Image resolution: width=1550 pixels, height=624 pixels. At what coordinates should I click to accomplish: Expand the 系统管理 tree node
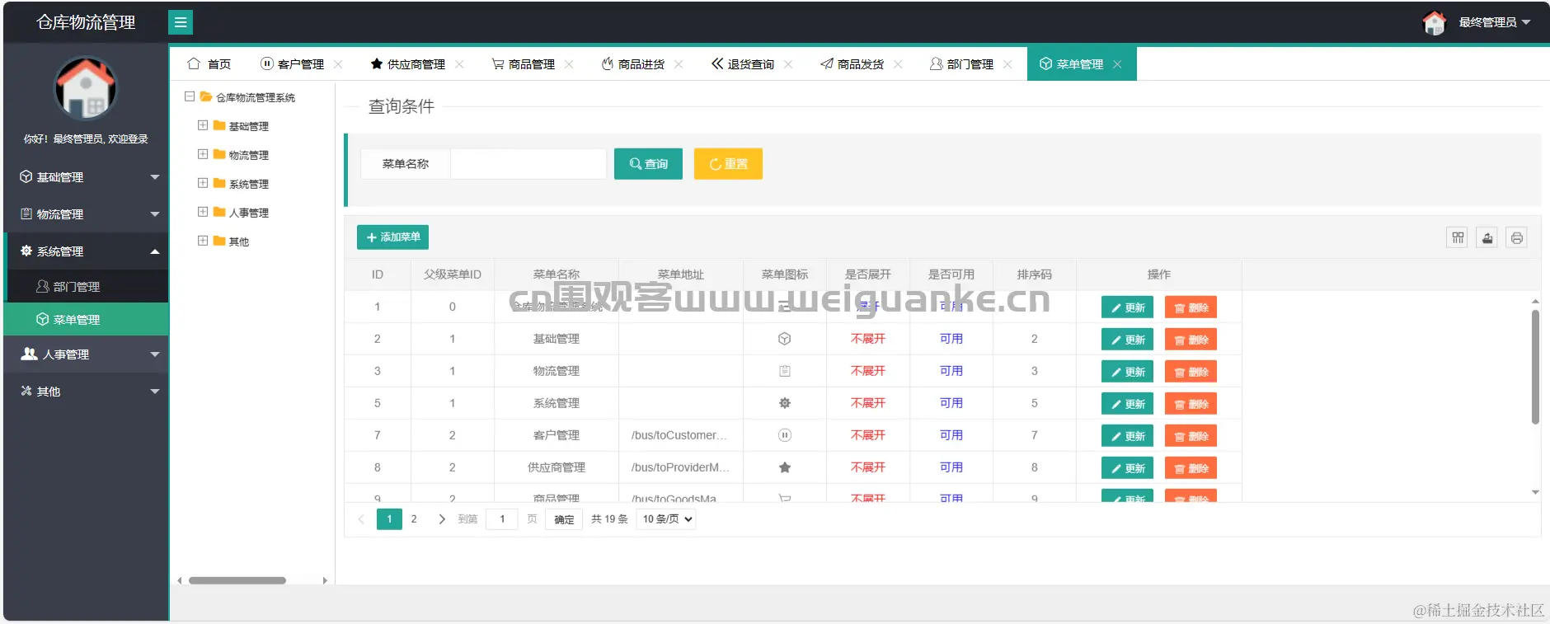click(x=203, y=183)
